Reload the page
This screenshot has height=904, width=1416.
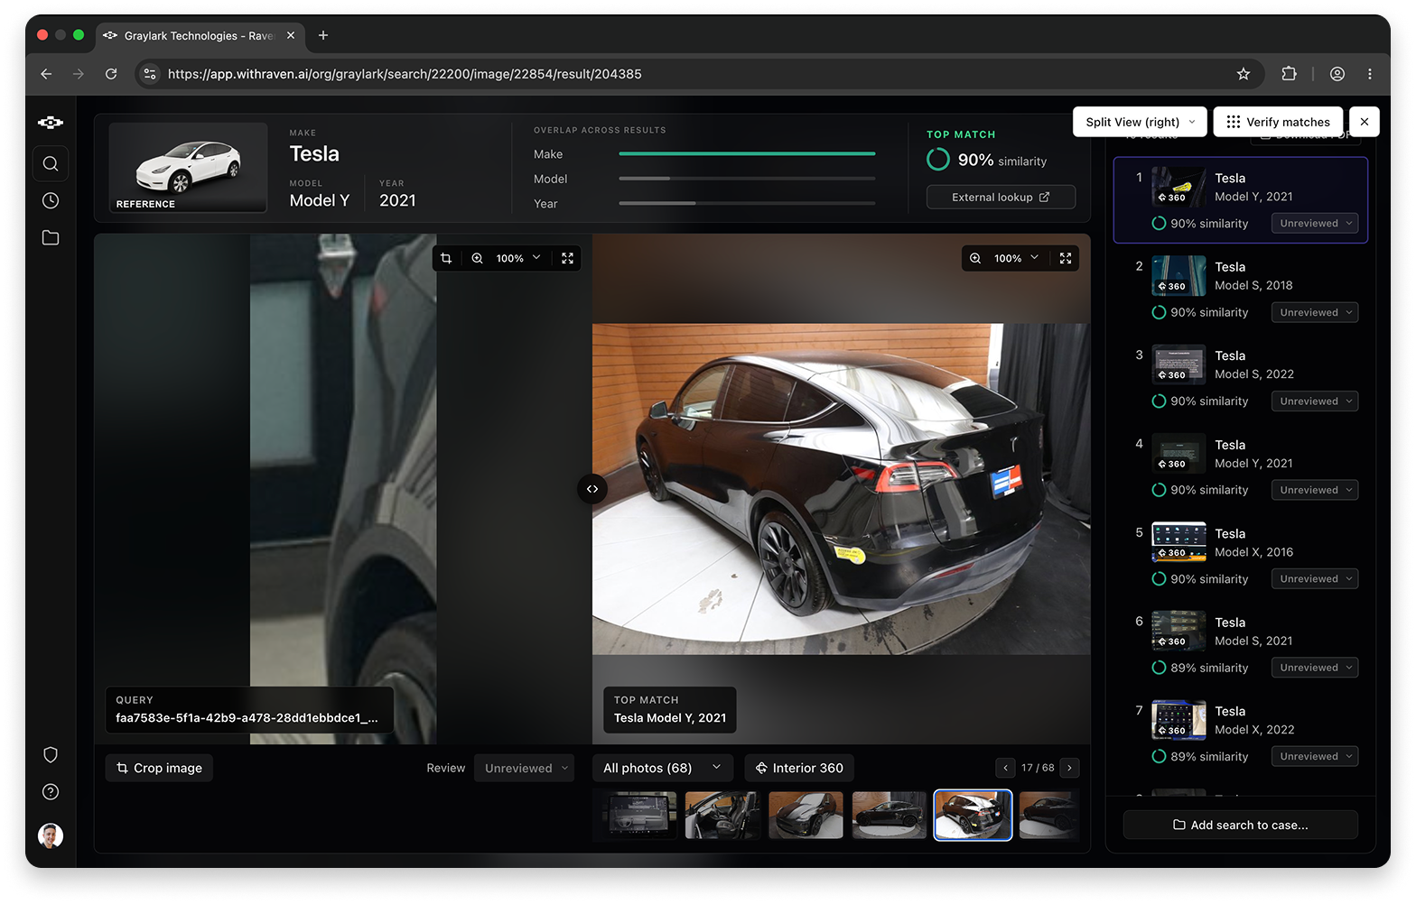point(111,74)
